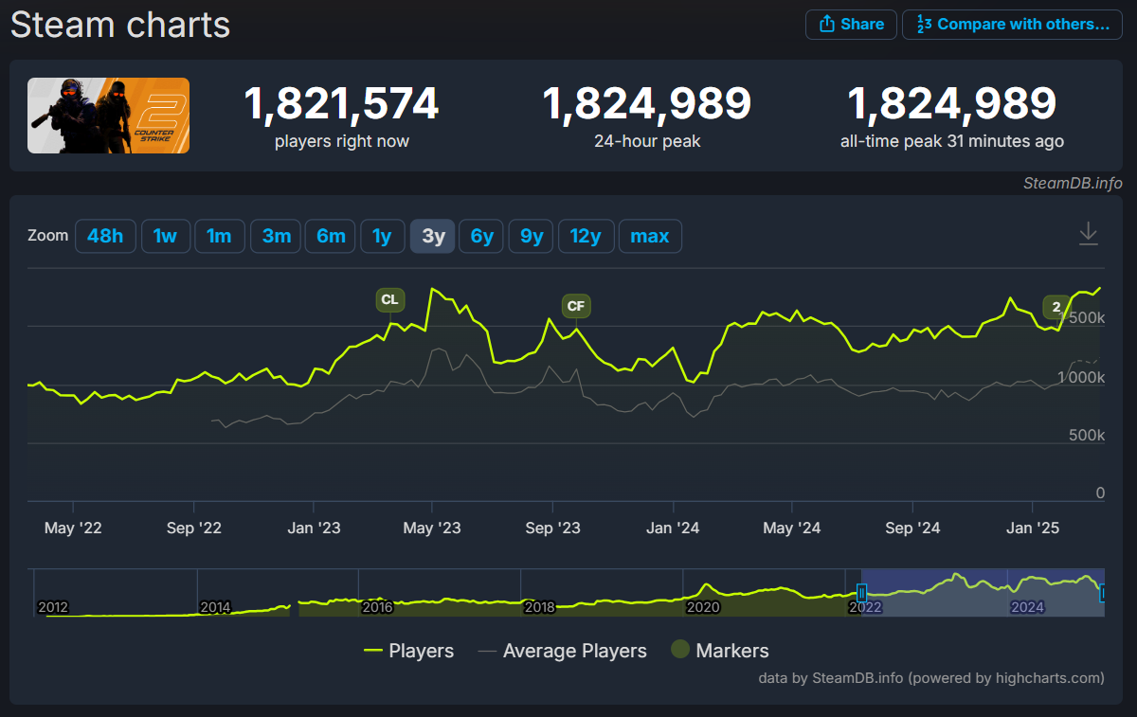Viewport: 1137px width, 717px height.
Task: Click the CF marker on chart
Action: (x=576, y=306)
